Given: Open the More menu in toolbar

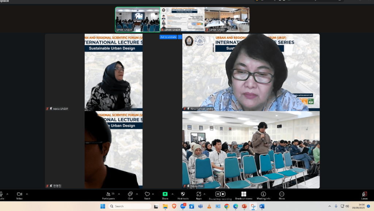Looking at the screenshot, I should [282, 195].
